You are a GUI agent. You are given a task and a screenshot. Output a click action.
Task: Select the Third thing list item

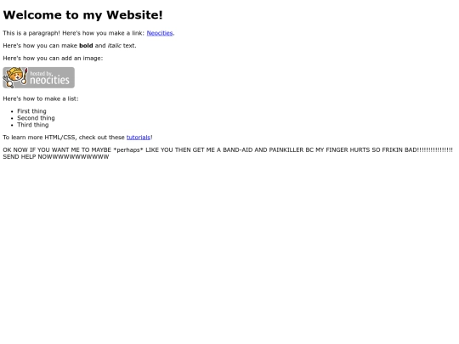33,125
